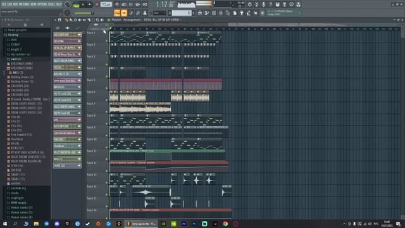Click the playlist horizontal scrollbar

point(254,25)
